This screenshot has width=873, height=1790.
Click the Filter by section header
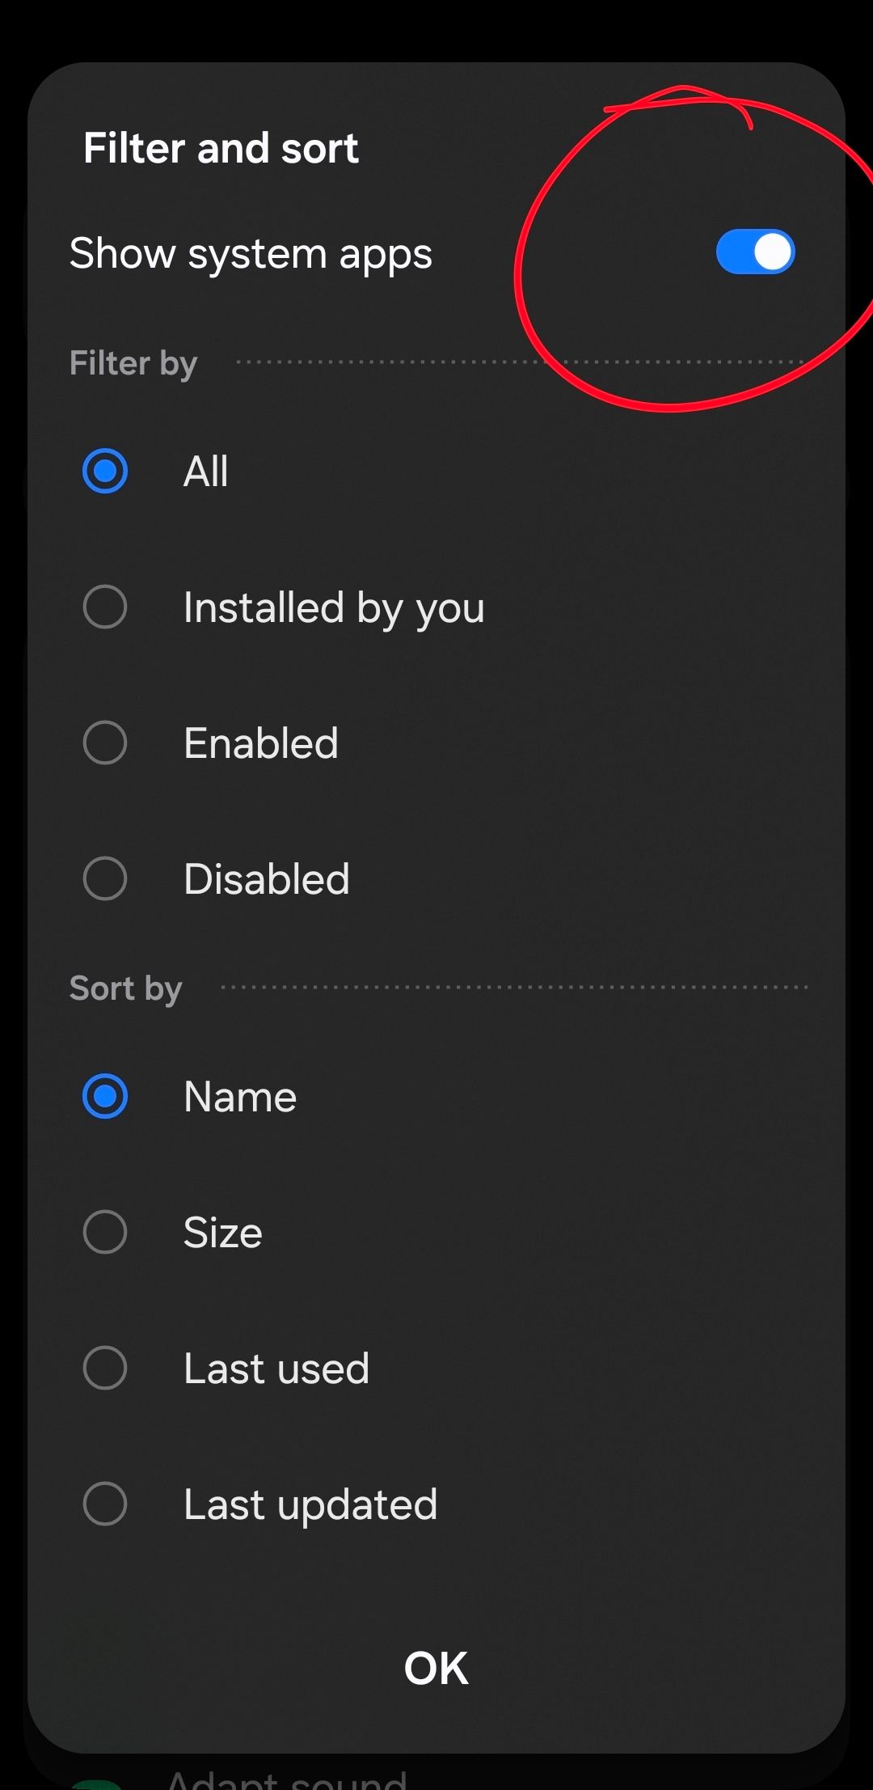pyautogui.click(x=132, y=362)
